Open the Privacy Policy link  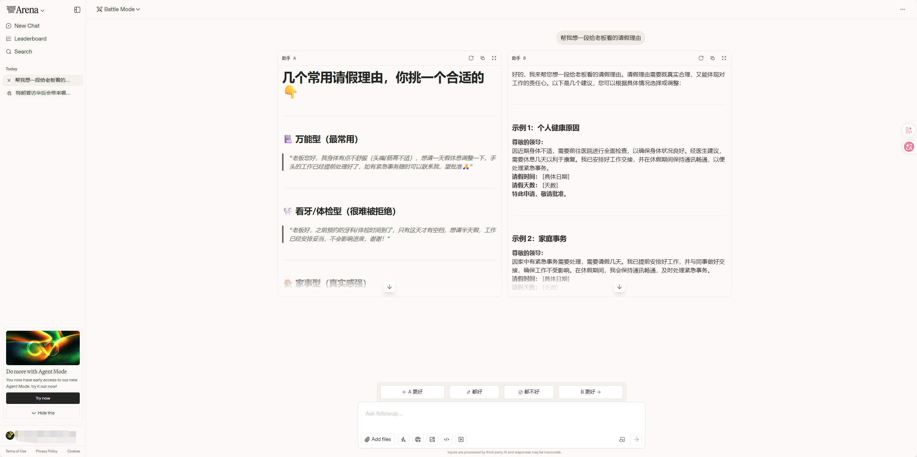tap(46, 451)
